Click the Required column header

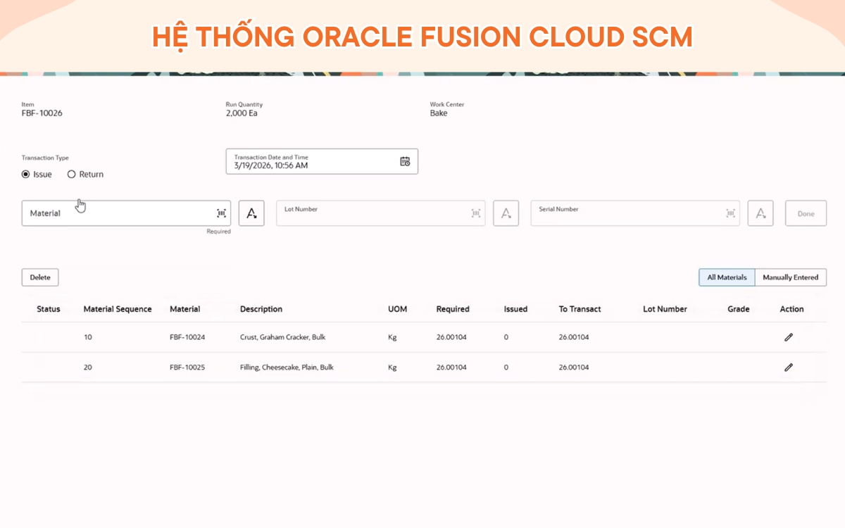point(453,309)
